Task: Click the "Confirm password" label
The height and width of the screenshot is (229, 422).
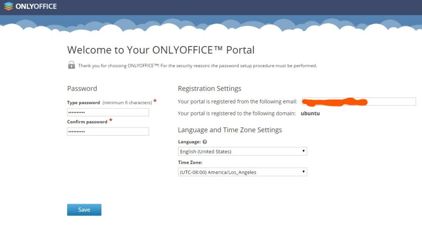Action: (87, 122)
